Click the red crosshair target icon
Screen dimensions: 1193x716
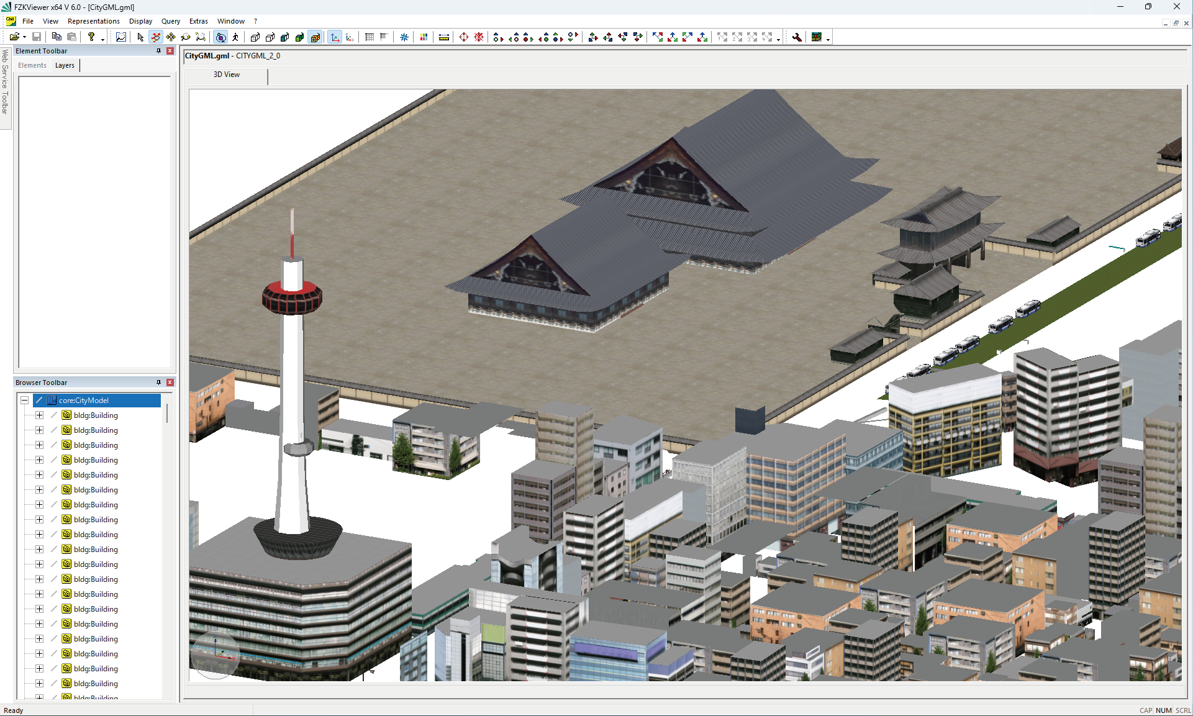[x=464, y=37]
